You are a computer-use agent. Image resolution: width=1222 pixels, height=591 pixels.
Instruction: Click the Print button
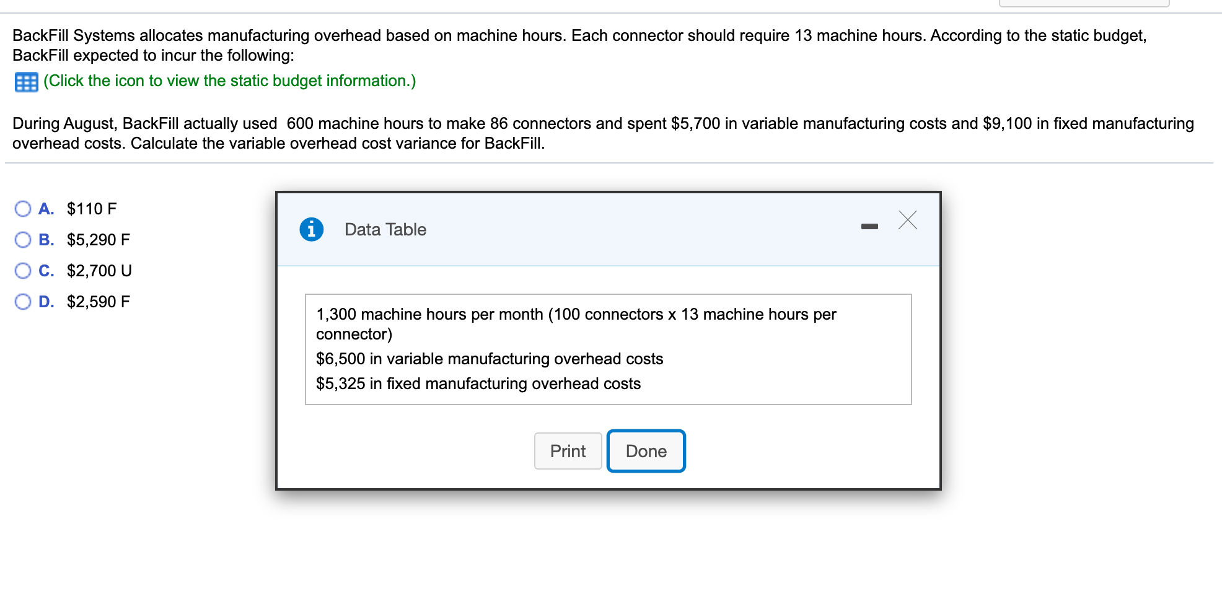pyautogui.click(x=568, y=451)
